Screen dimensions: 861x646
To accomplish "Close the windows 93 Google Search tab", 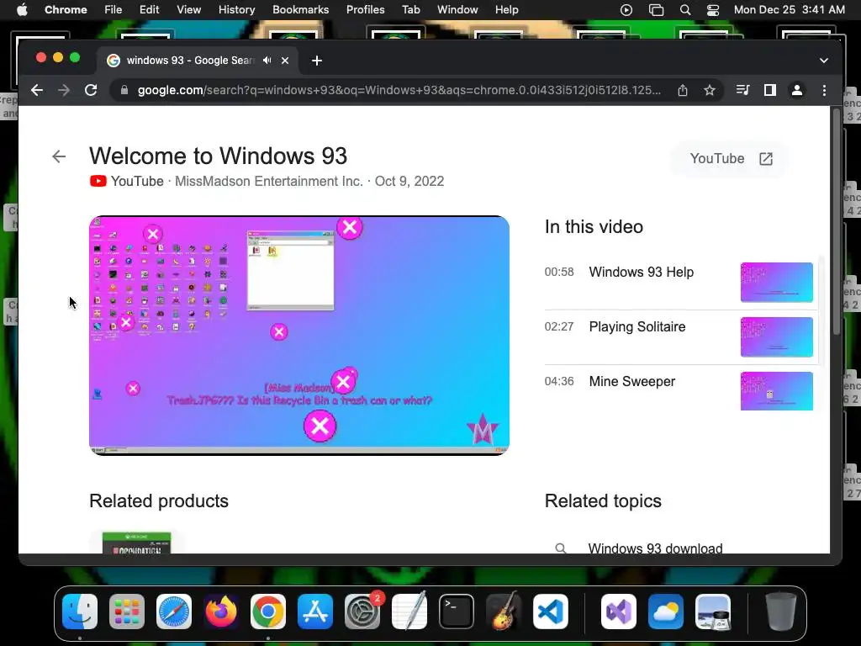I will click(285, 61).
